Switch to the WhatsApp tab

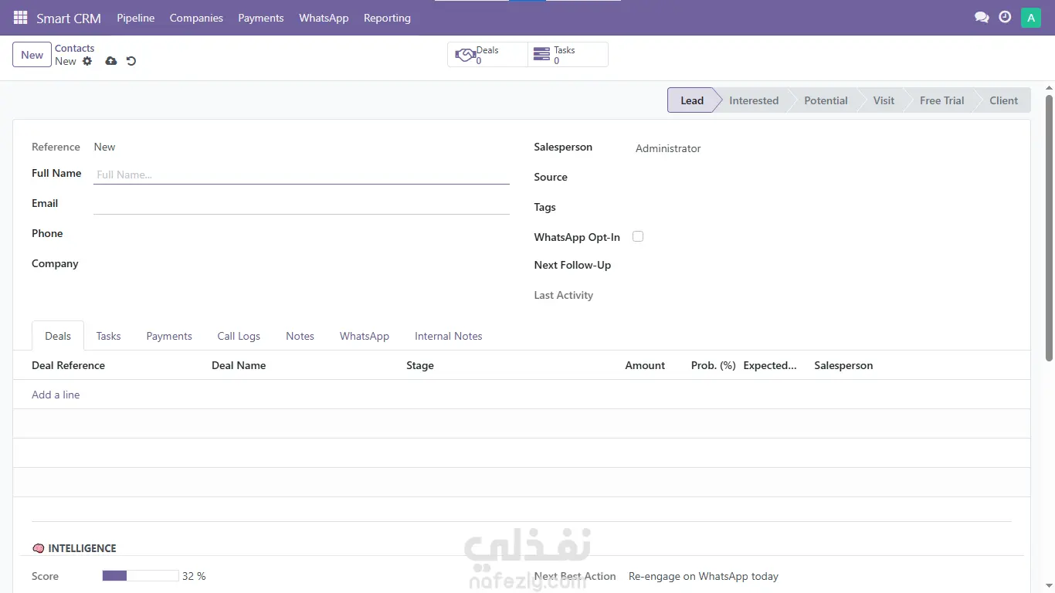[x=365, y=336]
